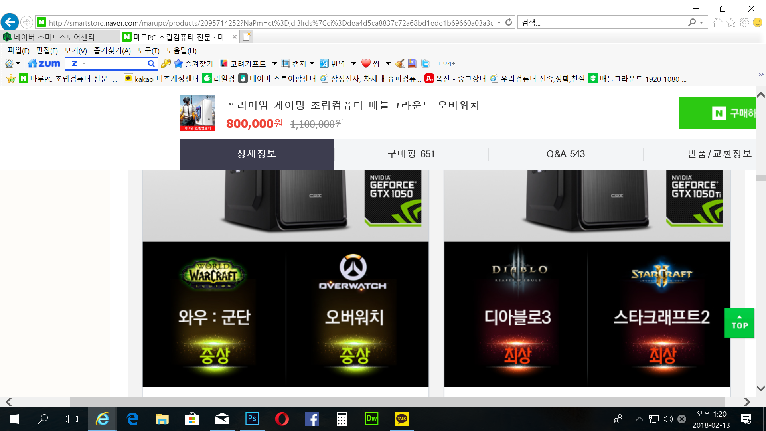
Task: Open the 옥션 - 중고장터 bookmark
Action: 455,79
